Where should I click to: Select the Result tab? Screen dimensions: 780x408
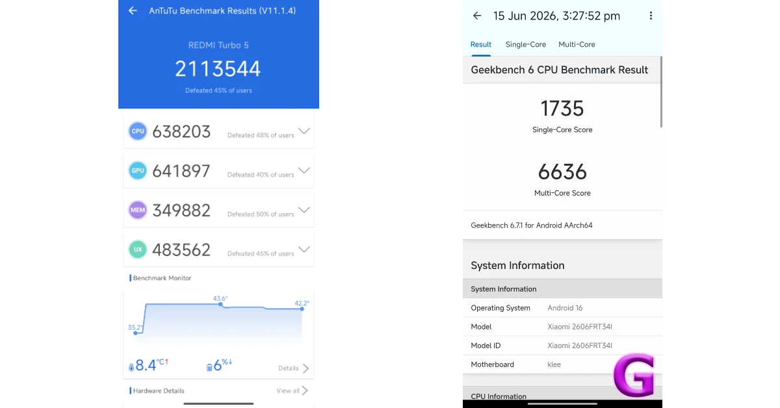pyautogui.click(x=481, y=44)
